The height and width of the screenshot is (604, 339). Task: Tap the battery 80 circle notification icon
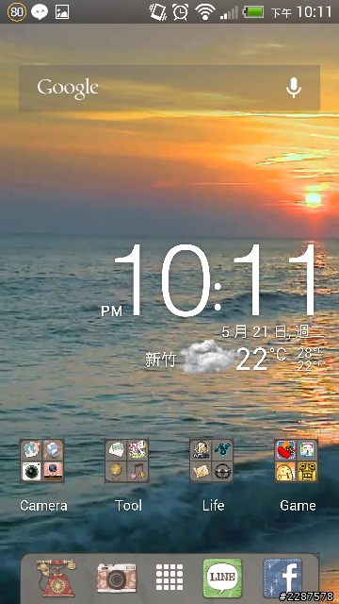16,11
